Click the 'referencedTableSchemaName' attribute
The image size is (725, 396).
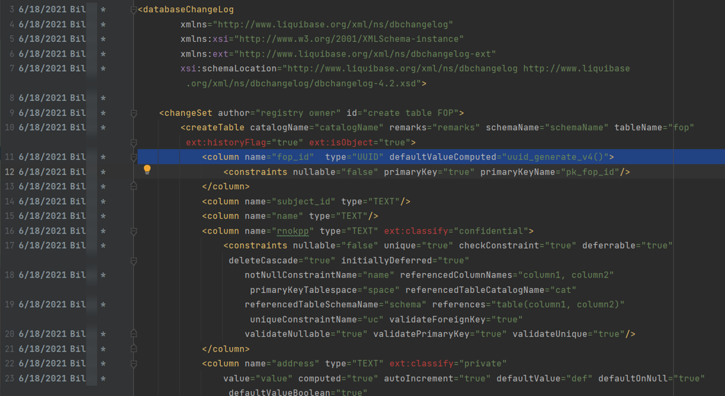coord(311,305)
